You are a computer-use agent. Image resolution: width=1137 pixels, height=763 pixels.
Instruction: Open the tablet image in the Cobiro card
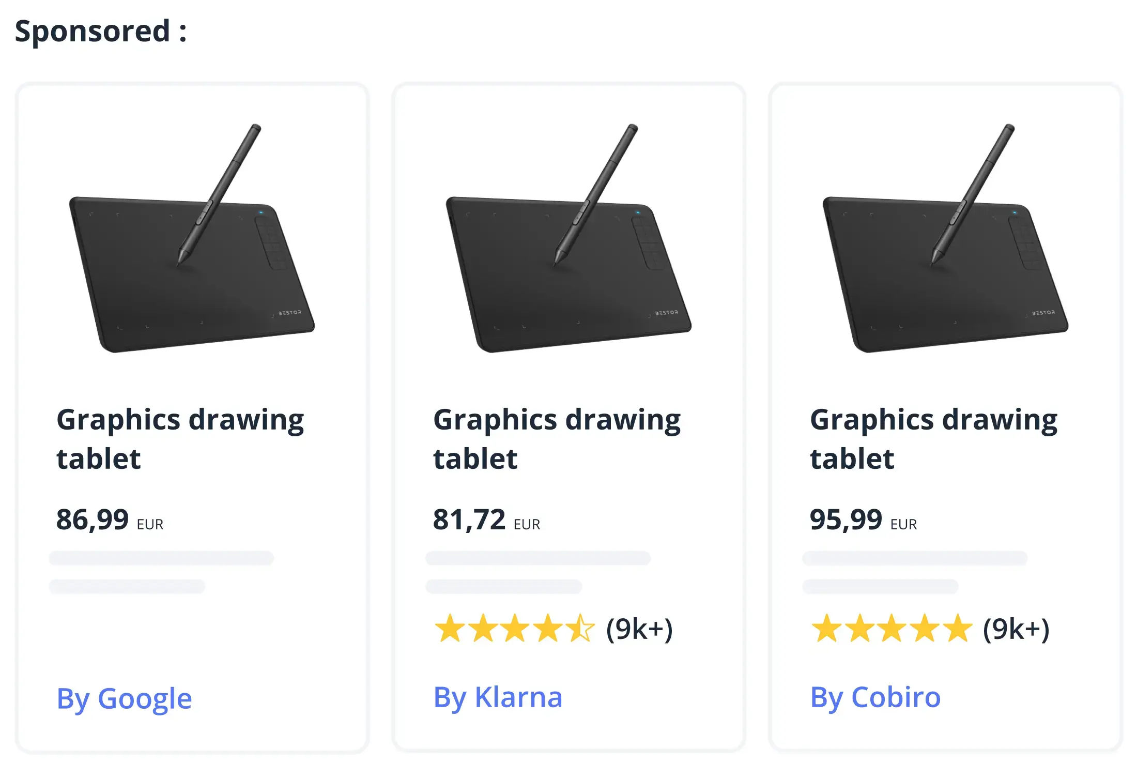(945, 238)
